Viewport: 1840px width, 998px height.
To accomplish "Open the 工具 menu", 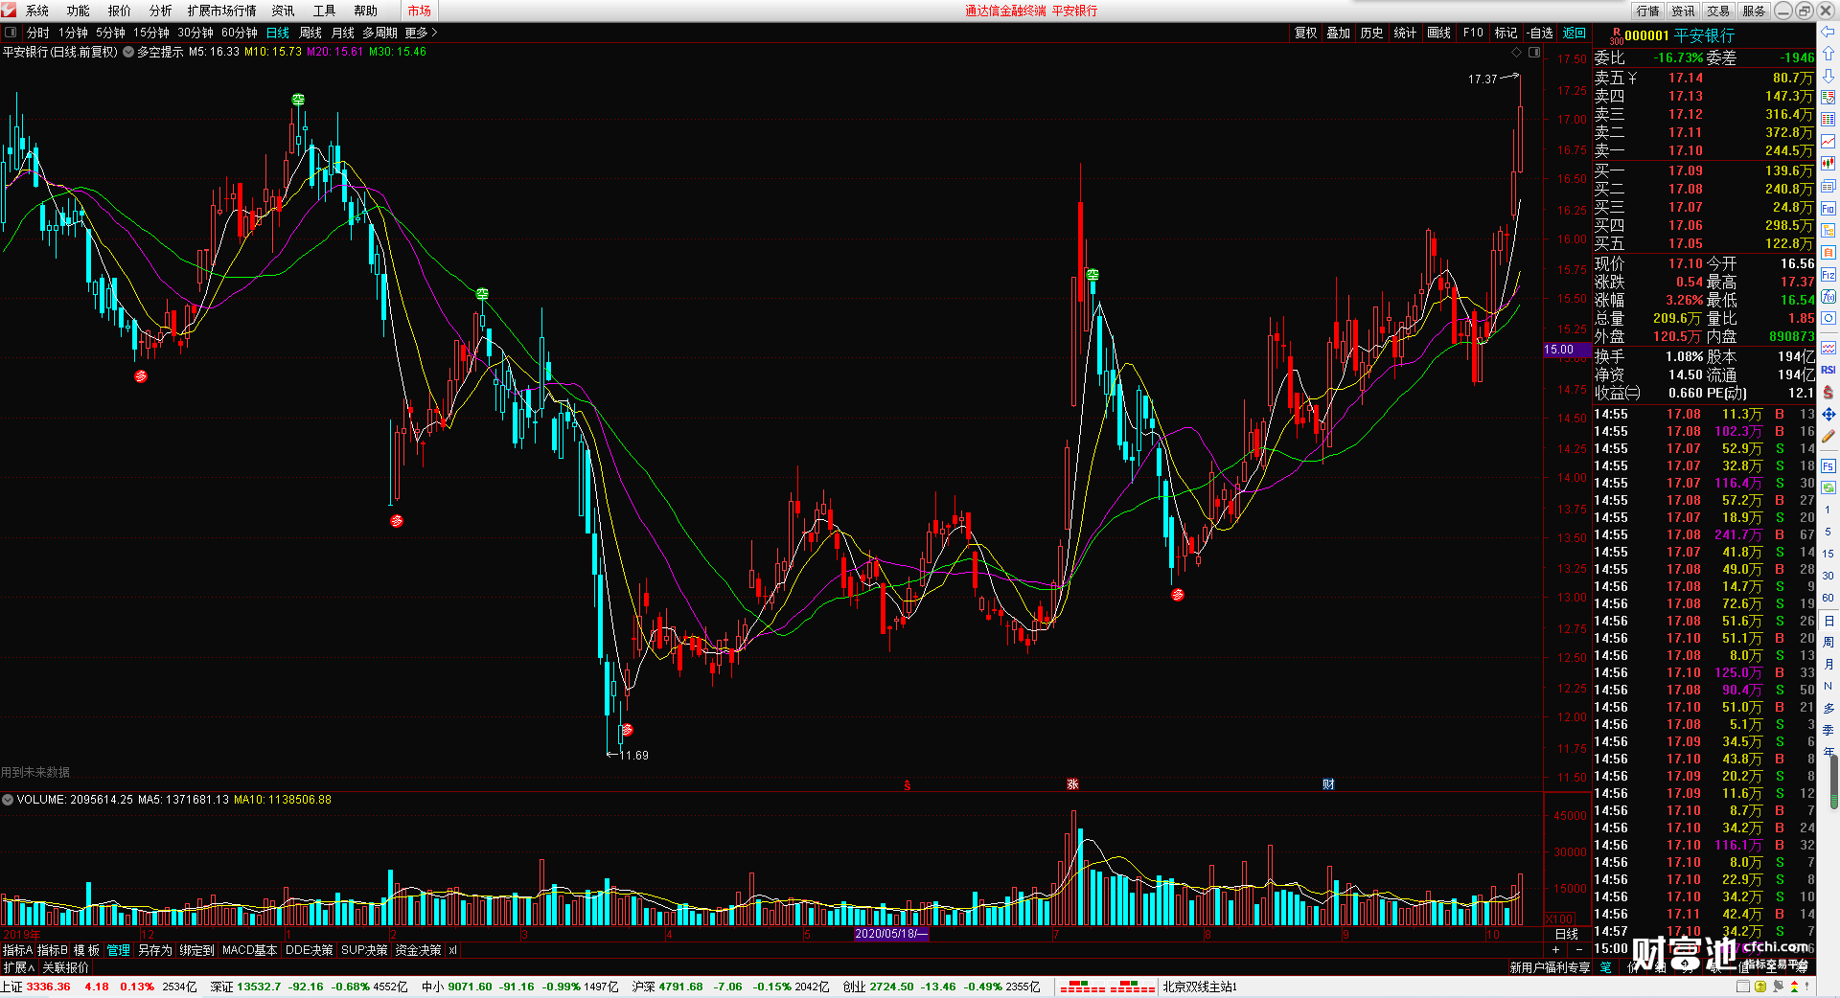I will pyautogui.click(x=325, y=11).
